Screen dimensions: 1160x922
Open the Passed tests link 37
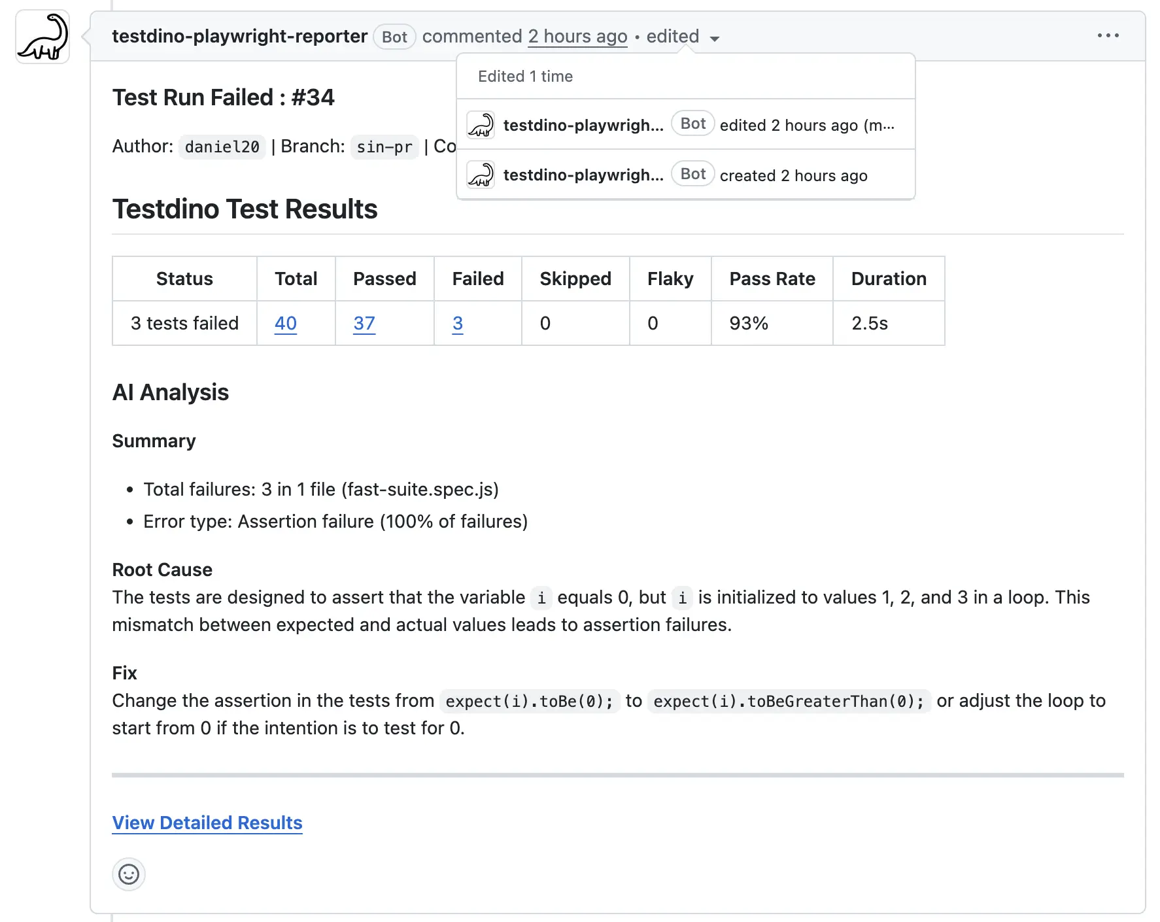point(364,323)
